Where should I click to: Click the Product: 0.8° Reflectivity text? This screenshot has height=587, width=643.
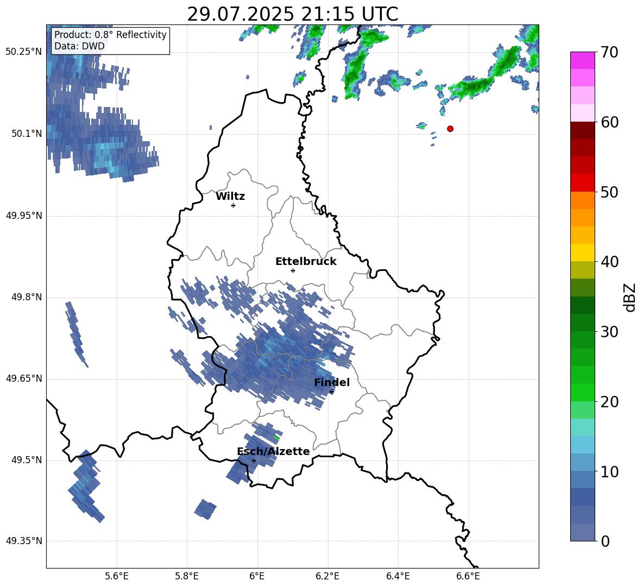click(110, 35)
